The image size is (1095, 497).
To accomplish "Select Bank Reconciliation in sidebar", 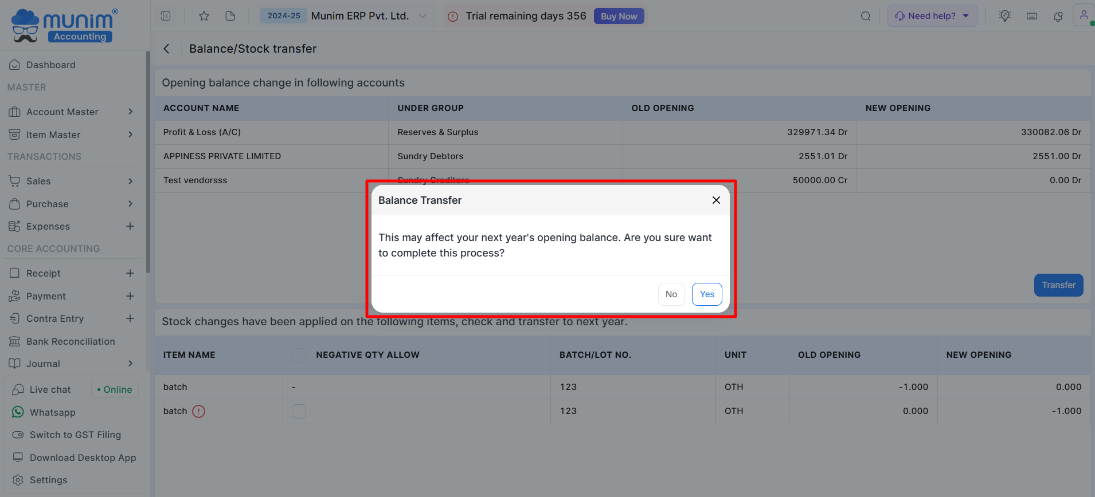I will (x=70, y=341).
